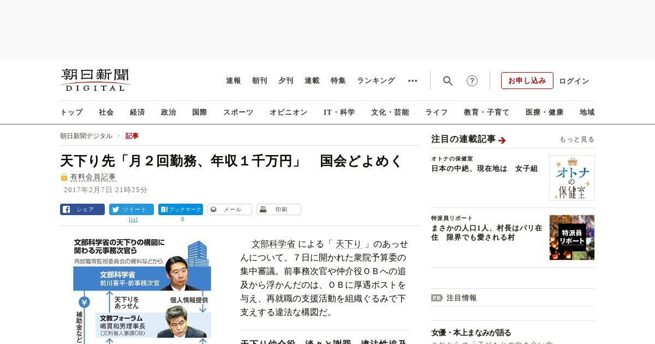Viewport: 655px width, 344px height.
Task: Open まさかの人口1人 village article
Action: tap(487, 233)
